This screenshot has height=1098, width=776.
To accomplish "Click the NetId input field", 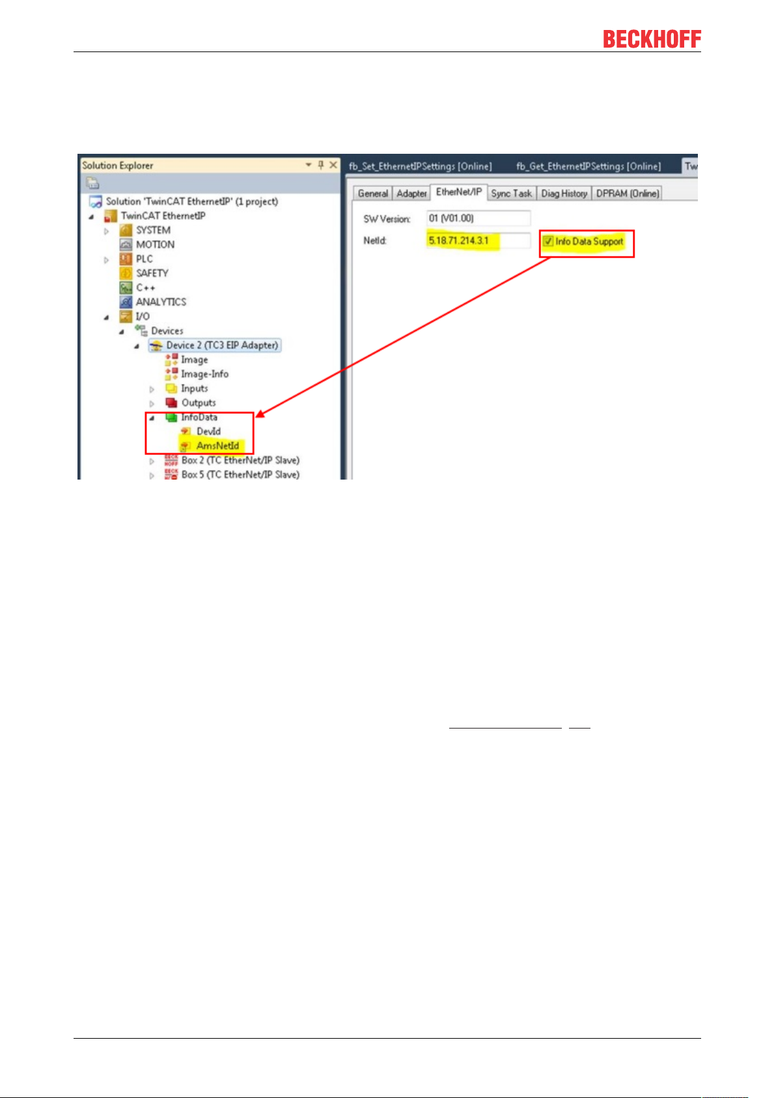I will (x=478, y=241).
